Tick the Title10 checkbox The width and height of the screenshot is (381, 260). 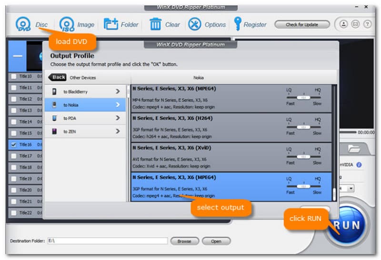[14, 76]
